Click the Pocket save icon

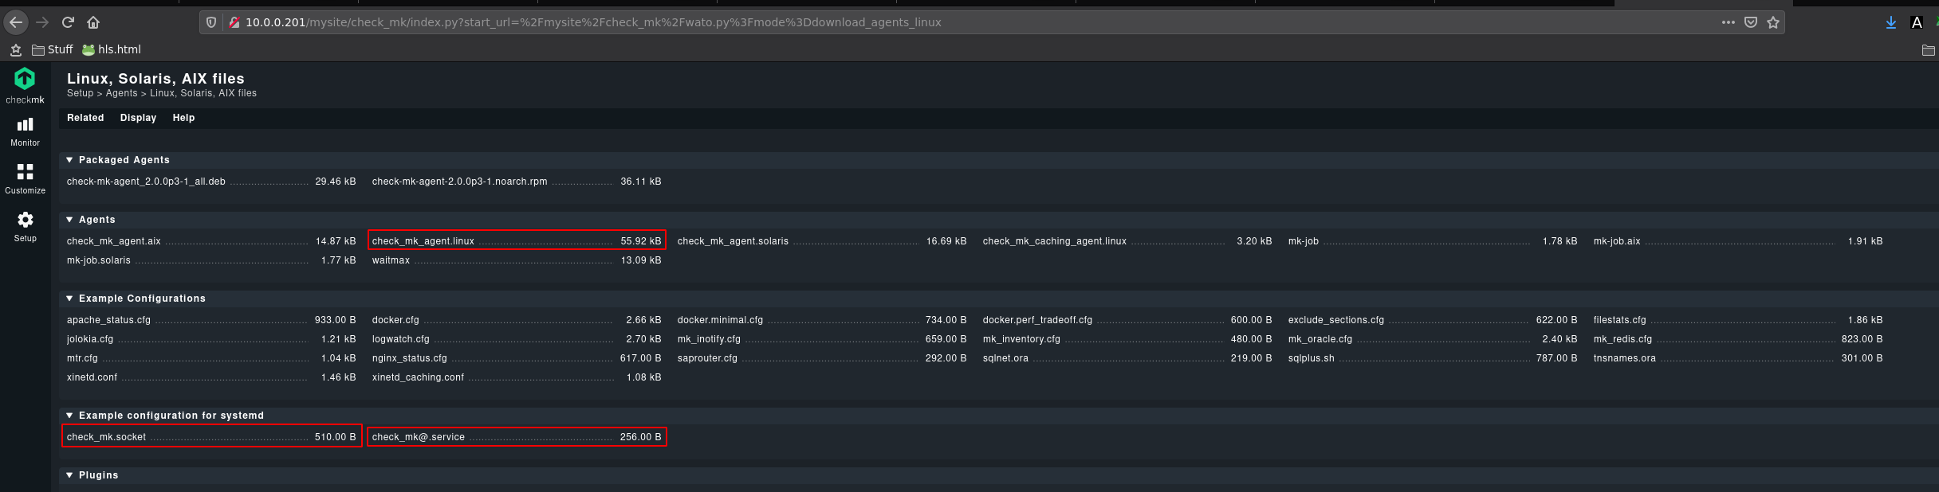[x=1751, y=22]
